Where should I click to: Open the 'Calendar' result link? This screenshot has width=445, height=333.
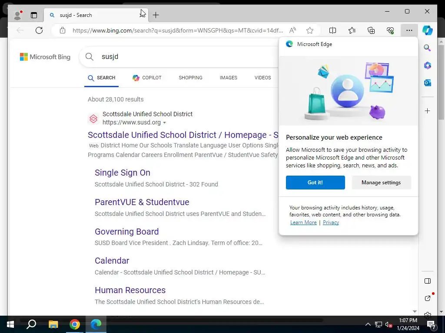click(x=112, y=261)
